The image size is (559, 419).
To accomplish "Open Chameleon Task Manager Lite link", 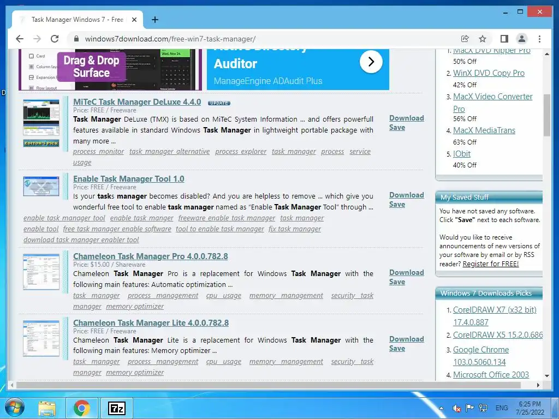I will coord(151,323).
